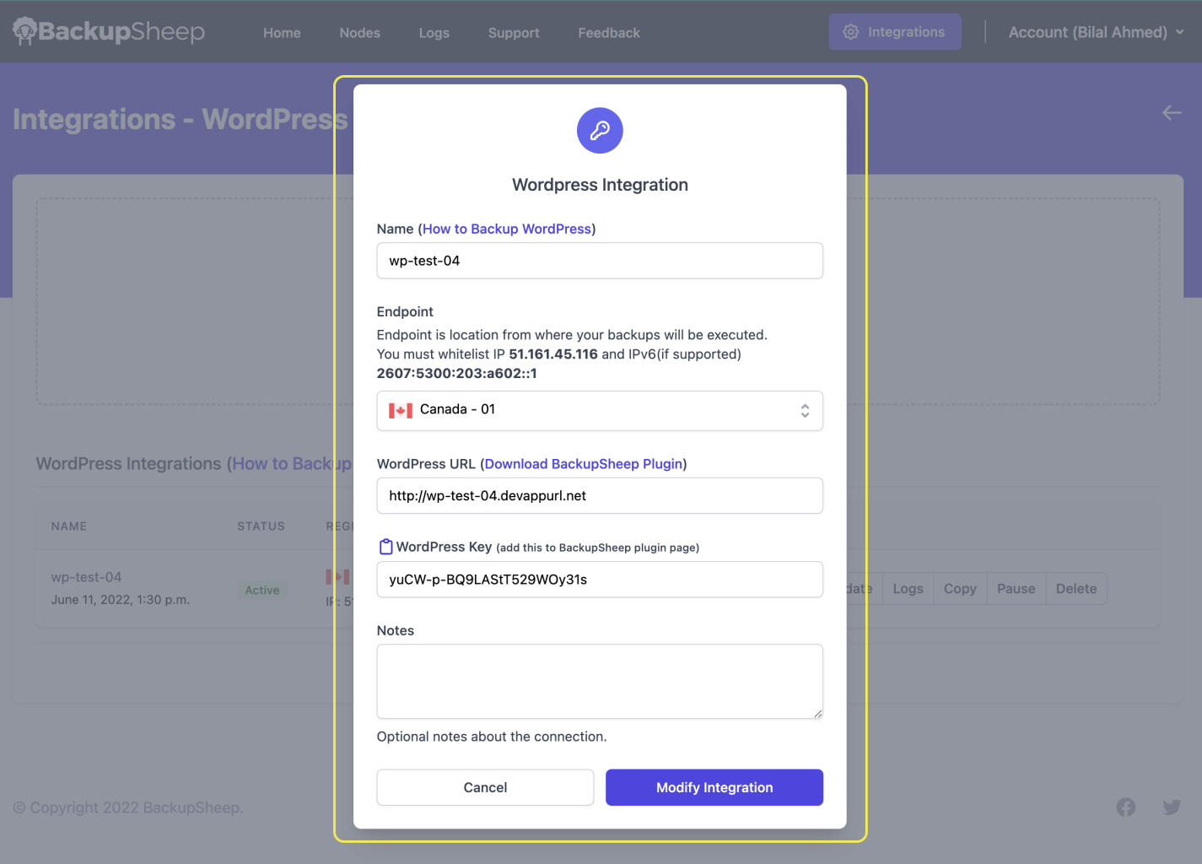The height and width of the screenshot is (864, 1202).
Task: Click the wp-test-04 name in the table
Action: [86, 577]
